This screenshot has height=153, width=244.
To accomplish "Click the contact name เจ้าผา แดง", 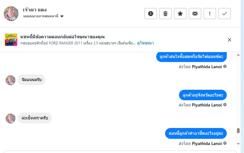I will pyautogui.click(x=35, y=10).
